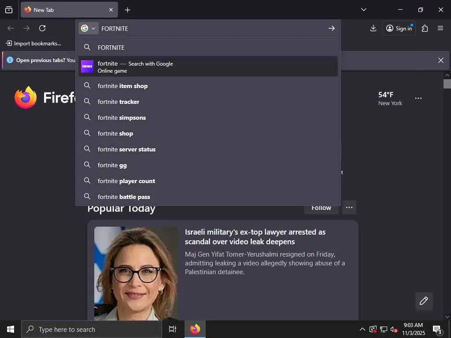
Task: Open weather widget three-dot options menu
Action: pyautogui.click(x=418, y=98)
